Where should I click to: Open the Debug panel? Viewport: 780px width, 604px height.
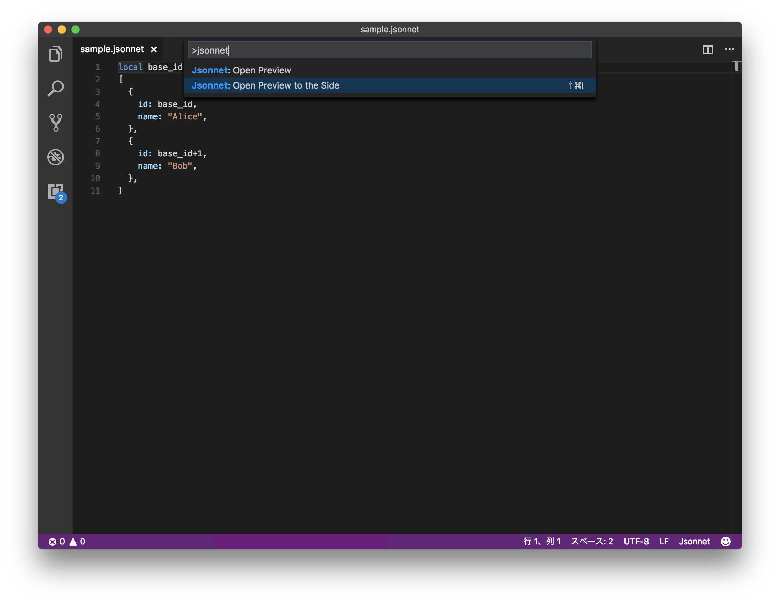coord(56,157)
